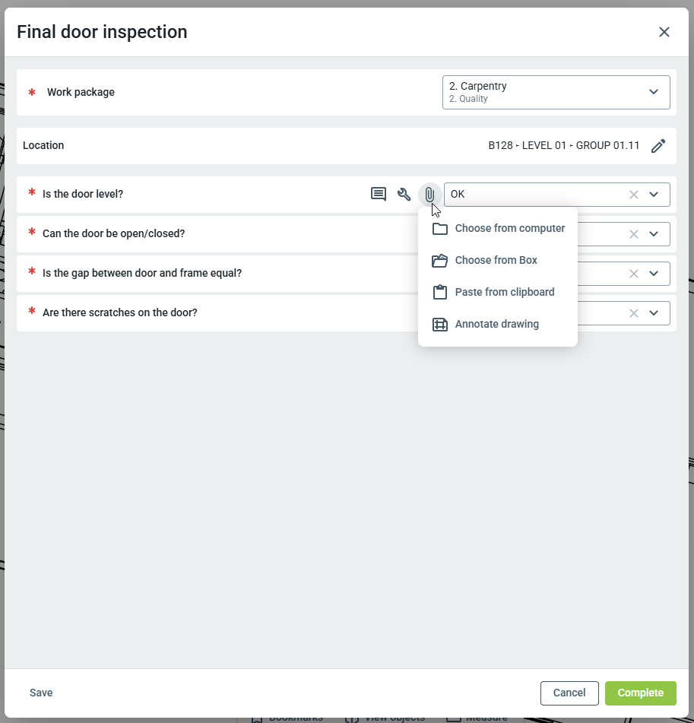Expand the door level answer dropdown
The image size is (694, 723).
pos(654,195)
